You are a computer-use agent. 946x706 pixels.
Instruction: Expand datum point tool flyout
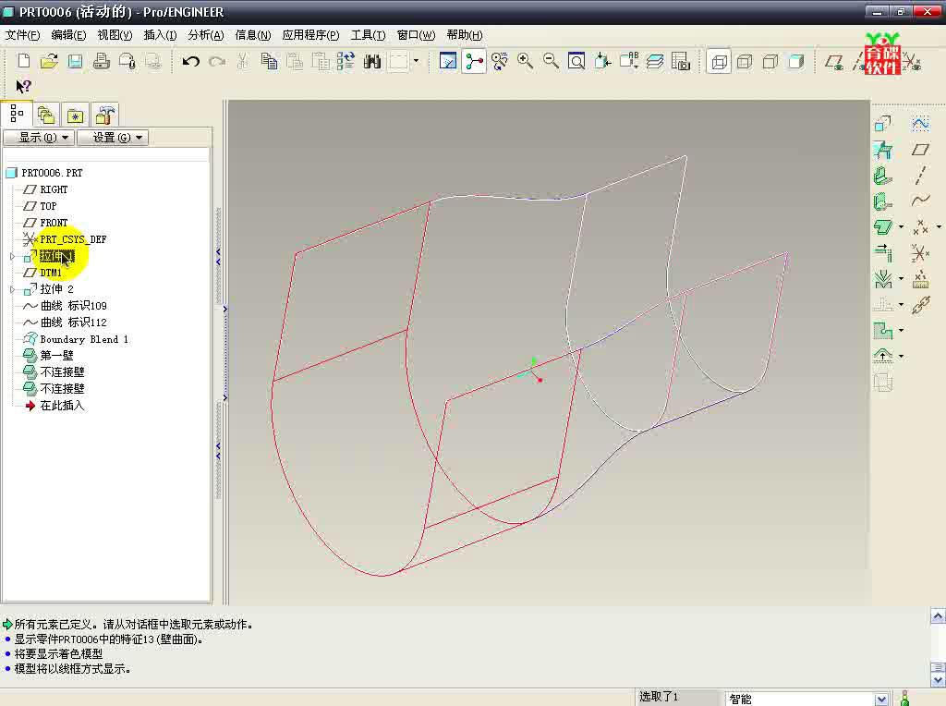coord(939,227)
